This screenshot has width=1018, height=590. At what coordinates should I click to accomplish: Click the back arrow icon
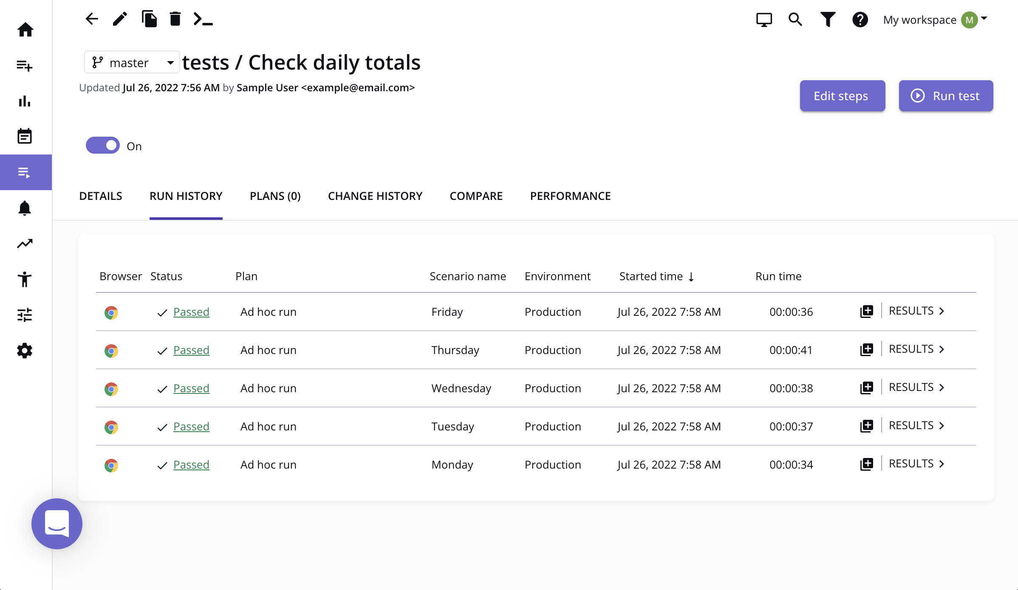click(92, 19)
